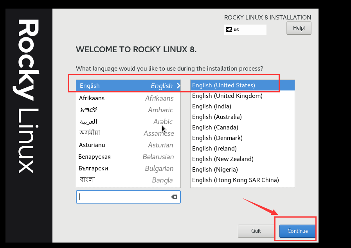The height and width of the screenshot is (248, 351).
Task: Pick English (India) locale
Action: coord(243,106)
